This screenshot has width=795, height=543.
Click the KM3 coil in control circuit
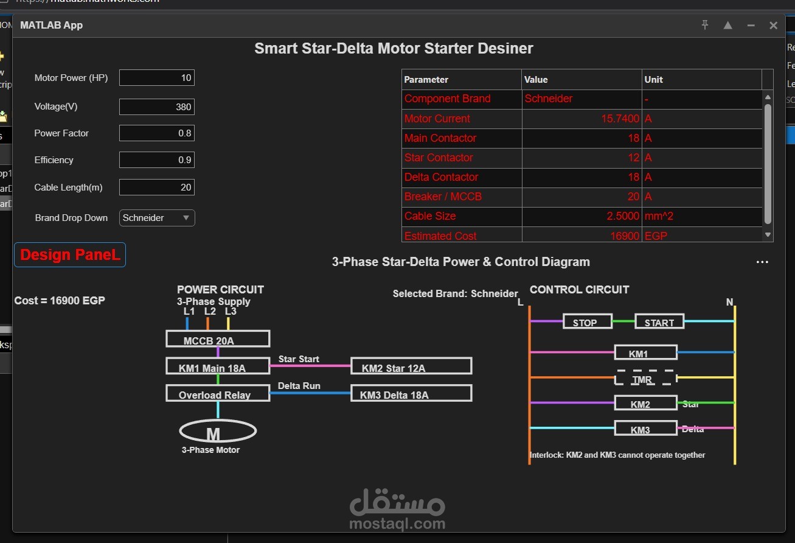point(645,429)
